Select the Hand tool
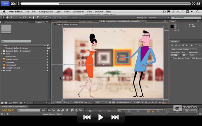This screenshot has width=202, height=126. click(8, 17)
